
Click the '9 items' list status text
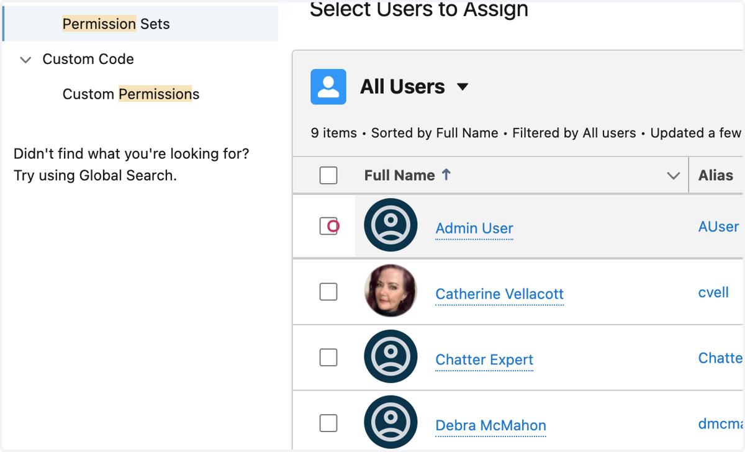[x=334, y=133]
